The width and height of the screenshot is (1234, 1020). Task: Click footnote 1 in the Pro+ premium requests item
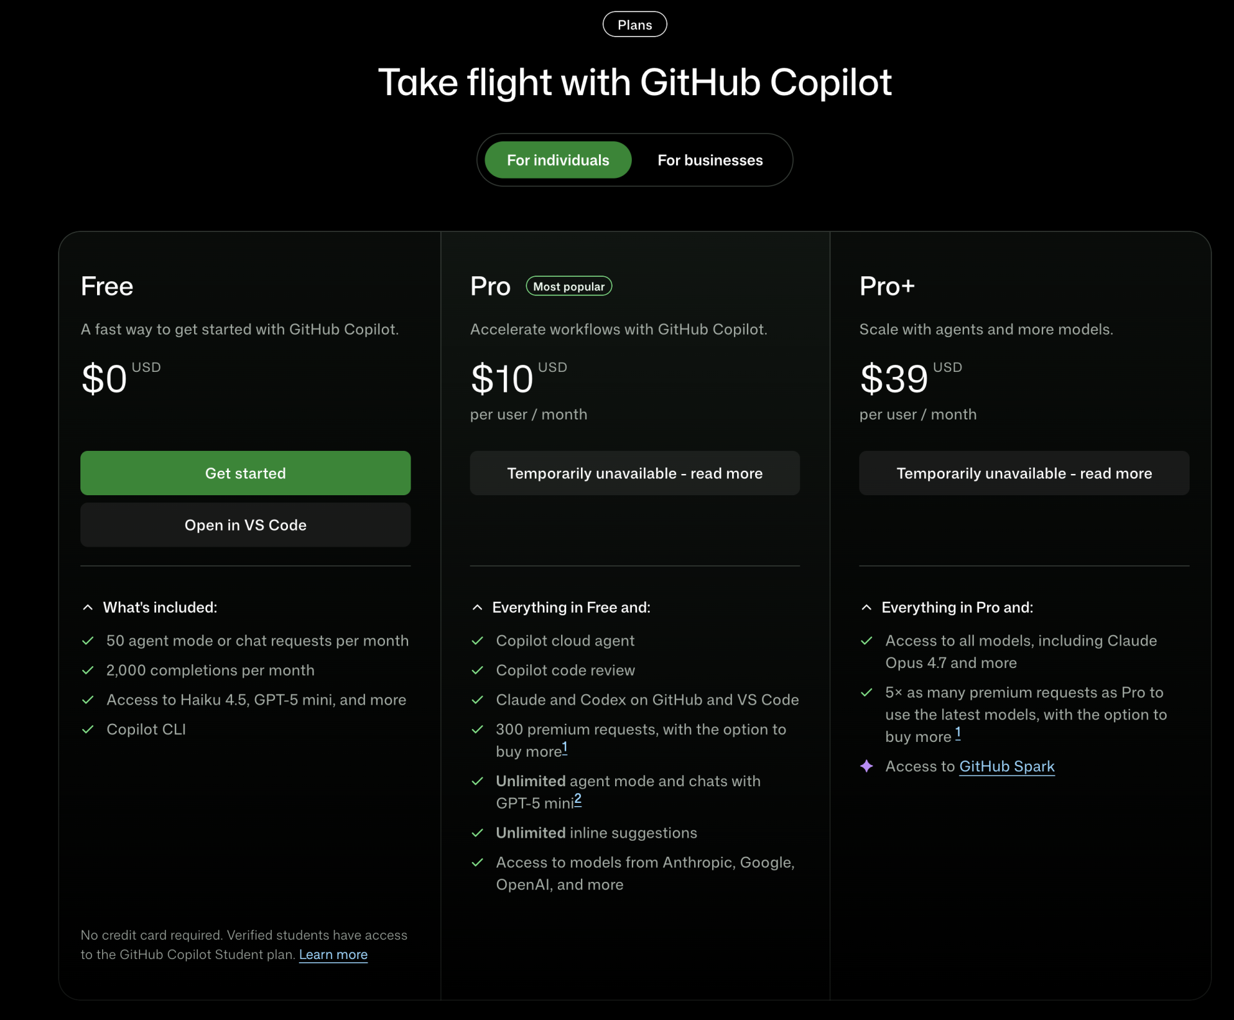pos(957,734)
